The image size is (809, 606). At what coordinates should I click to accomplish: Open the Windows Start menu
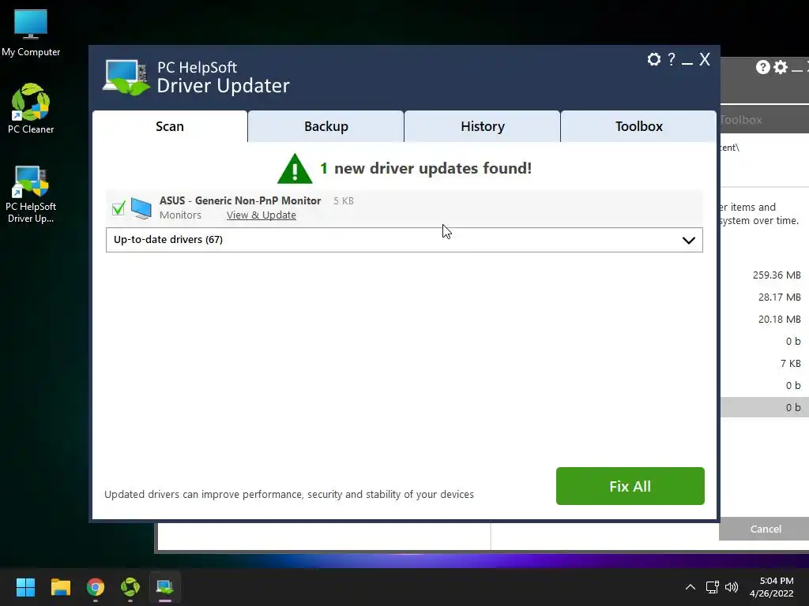tap(25, 587)
